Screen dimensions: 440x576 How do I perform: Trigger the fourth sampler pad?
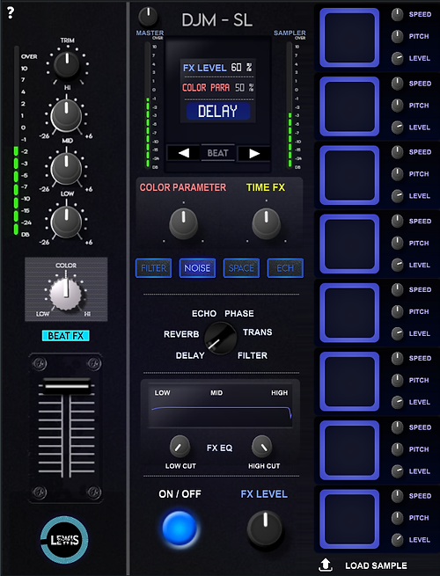(349, 244)
